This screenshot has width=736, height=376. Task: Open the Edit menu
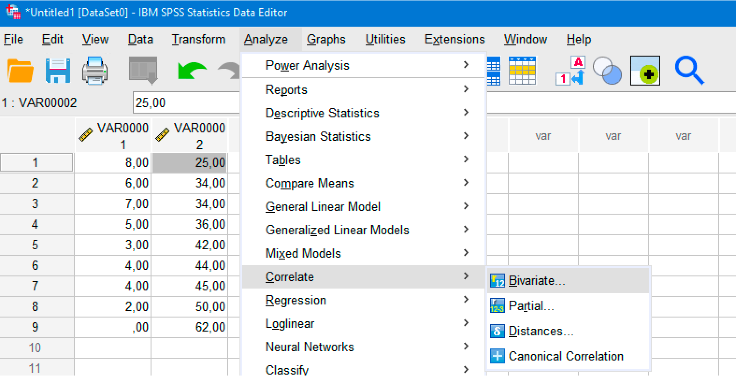52,39
